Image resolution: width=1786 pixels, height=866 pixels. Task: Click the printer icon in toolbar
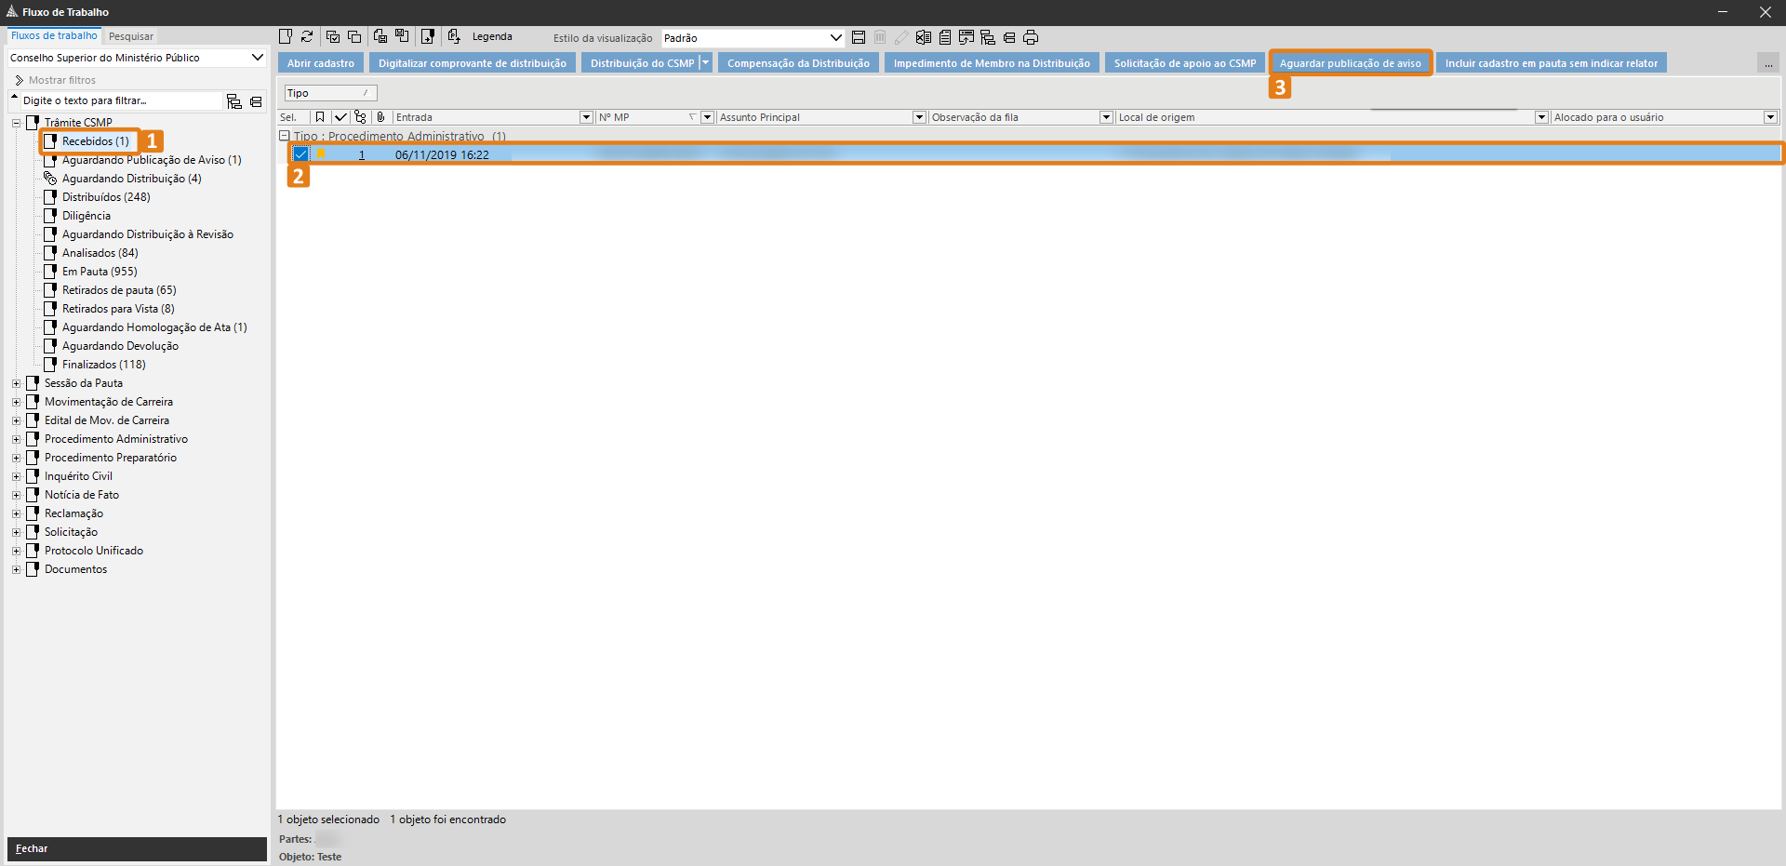click(1031, 37)
